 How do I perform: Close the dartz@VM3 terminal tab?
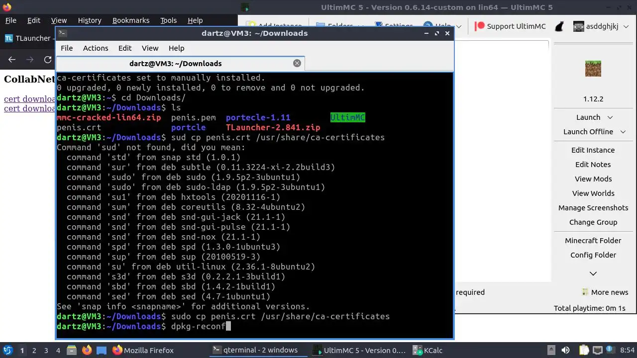coord(297,63)
